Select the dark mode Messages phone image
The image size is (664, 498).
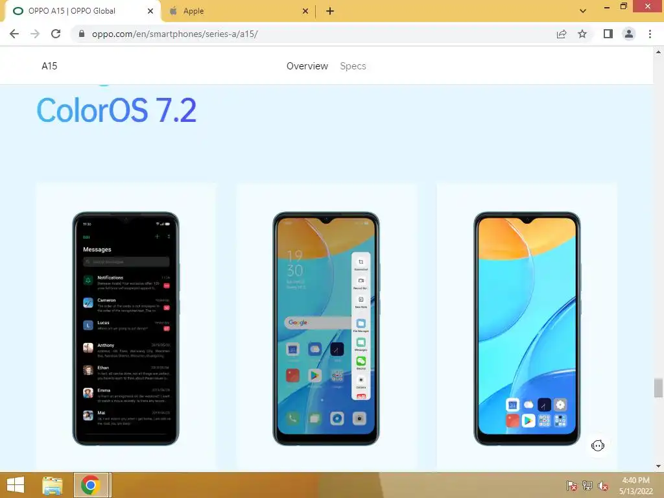click(126, 329)
